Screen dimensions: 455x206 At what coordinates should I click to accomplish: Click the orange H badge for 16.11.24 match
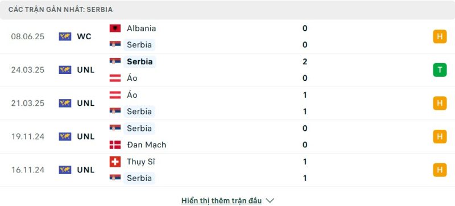pyautogui.click(x=440, y=170)
